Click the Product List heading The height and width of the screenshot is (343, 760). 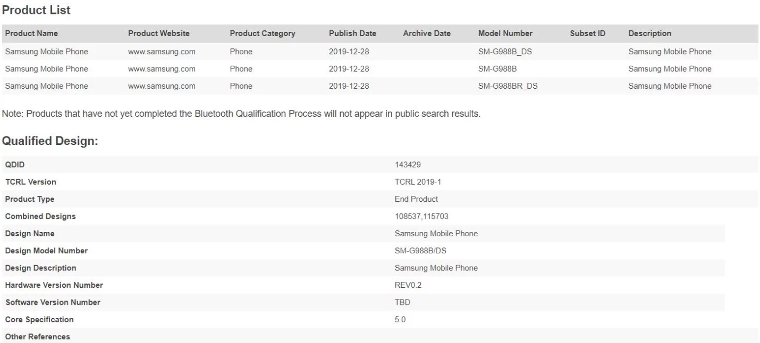pyautogui.click(x=36, y=10)
